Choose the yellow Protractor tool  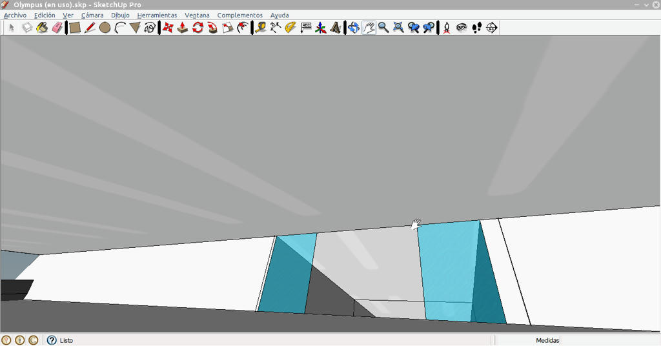290,28
